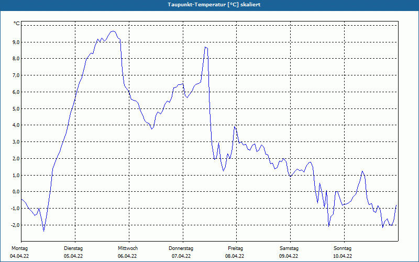Click the Freitag day label
Screen dimensions: 419x262
coord(235,248)
